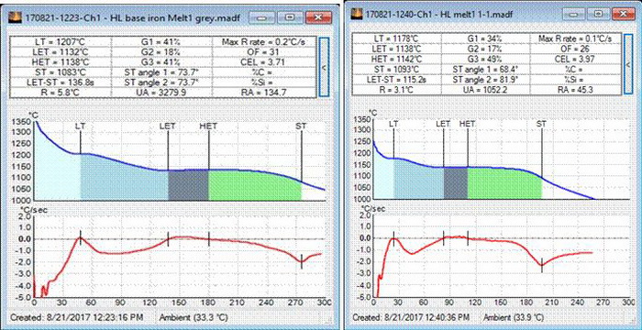This screenshot has width=642, height=330.
Task: Click the ST angle 1 = 73.7° cell
Action: (x=162, y=72)
